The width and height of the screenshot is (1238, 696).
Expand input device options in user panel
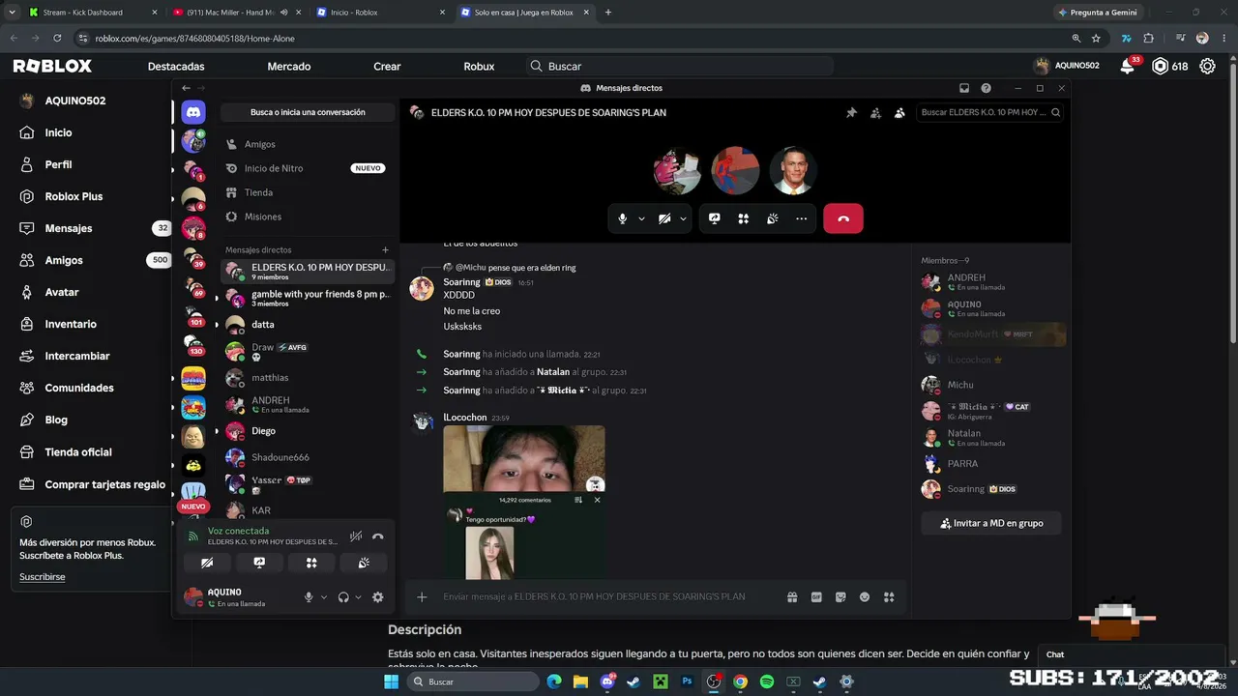(324, 597)
